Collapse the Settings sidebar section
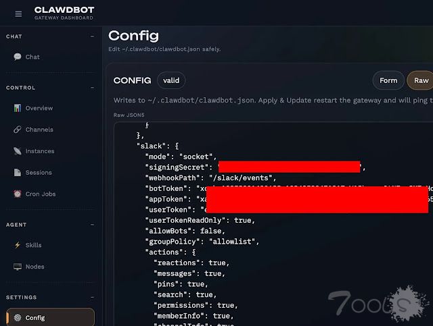 (x=92, y=297)
